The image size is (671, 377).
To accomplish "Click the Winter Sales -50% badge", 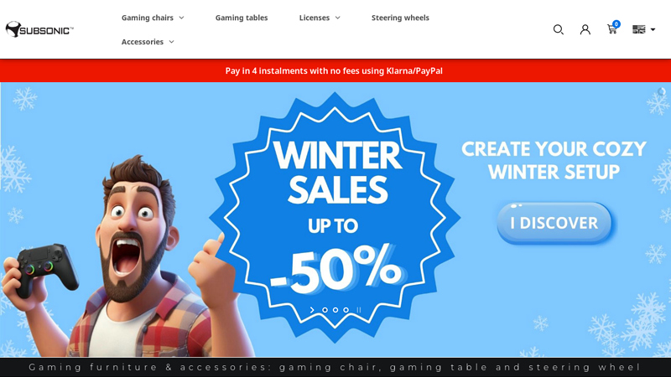I will coord(335,217).
